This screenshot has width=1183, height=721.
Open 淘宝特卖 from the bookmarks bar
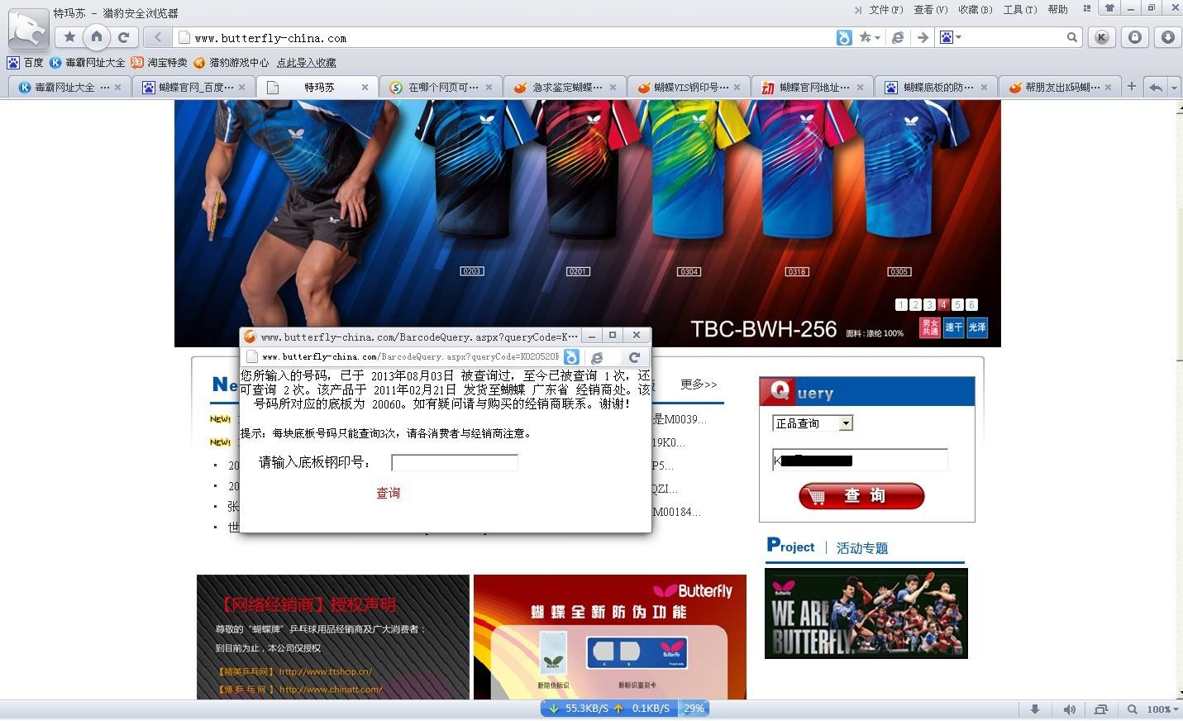tap(137, 63)
